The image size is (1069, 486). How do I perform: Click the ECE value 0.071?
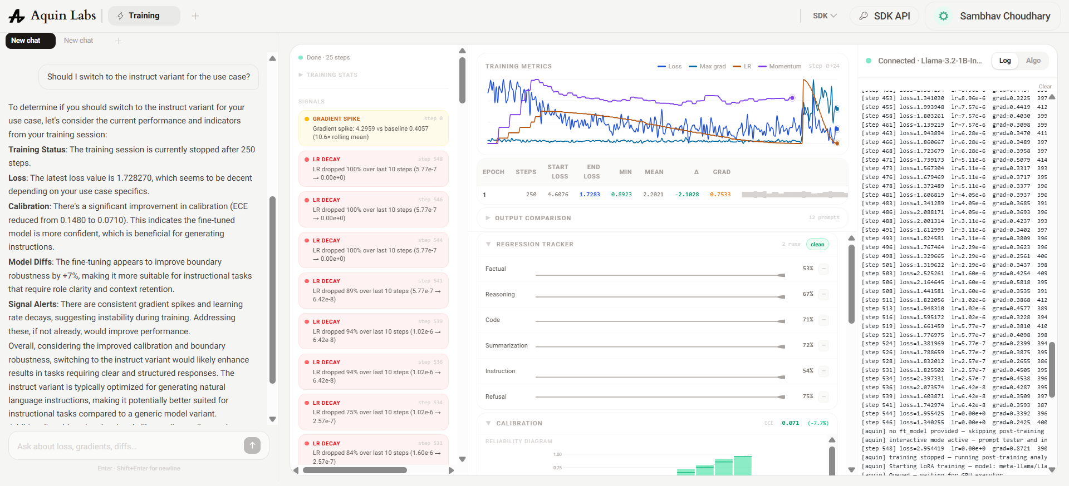[x=790, y=423]
